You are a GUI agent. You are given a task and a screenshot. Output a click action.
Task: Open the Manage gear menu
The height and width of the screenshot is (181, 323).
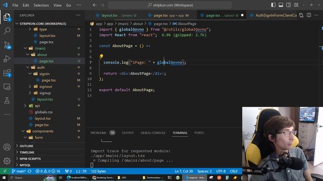coord(7,161)
